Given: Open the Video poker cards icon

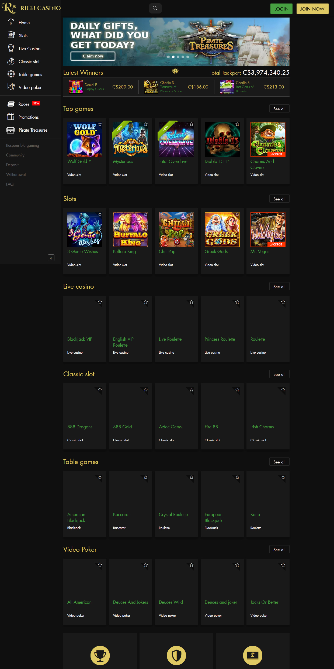Looking at the screenshot, I should pyautogui.click(x=11, y=87).
